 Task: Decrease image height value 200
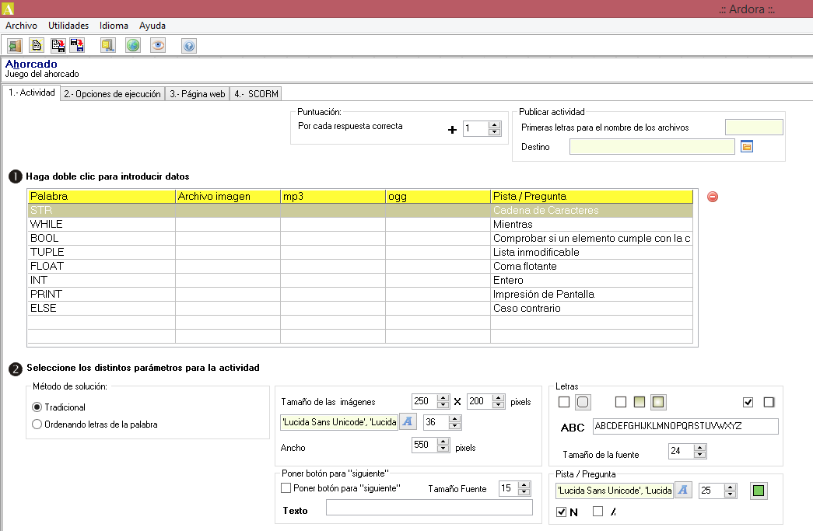coord(498,405)
